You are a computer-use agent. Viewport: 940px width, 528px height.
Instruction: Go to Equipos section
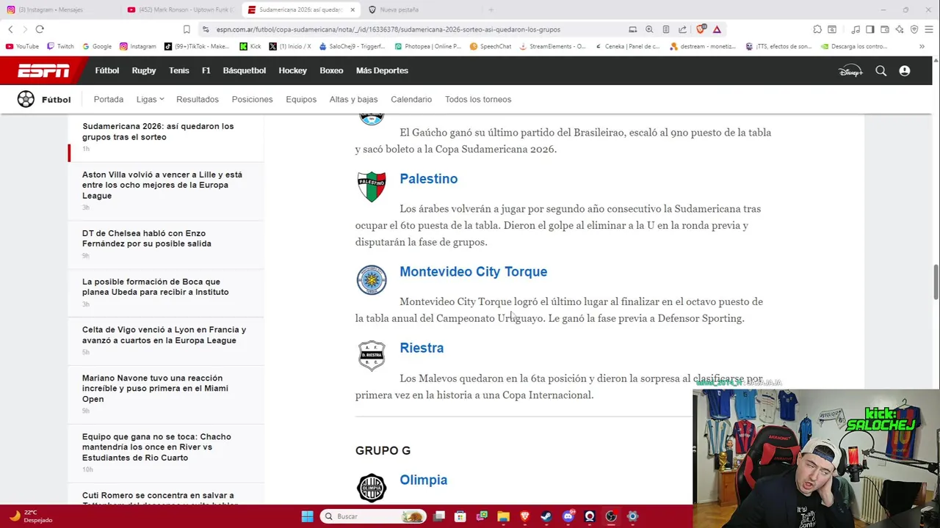pyautogui.click(x=301, y=99)
